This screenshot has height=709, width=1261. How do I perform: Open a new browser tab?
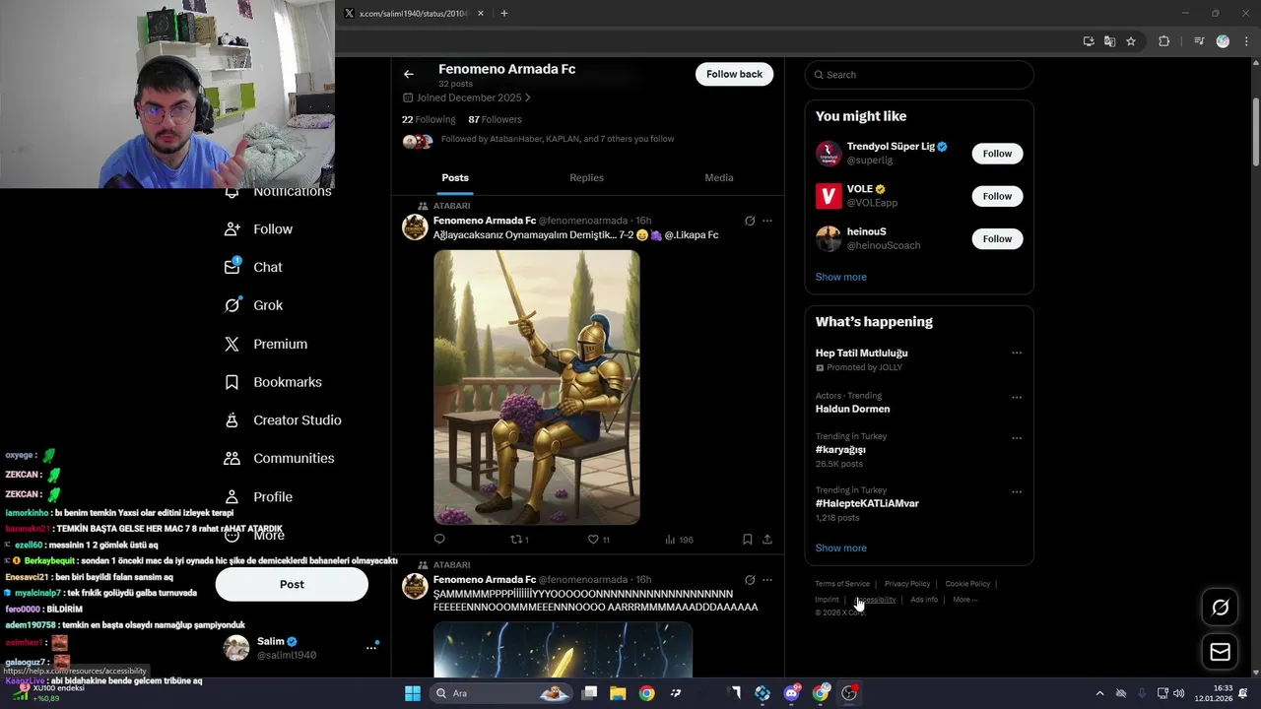pos(504,14)
